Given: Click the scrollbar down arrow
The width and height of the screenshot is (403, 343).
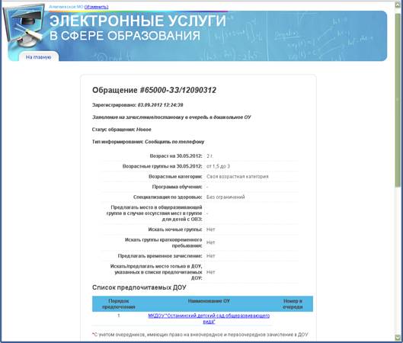Looking at the screenshot, I should (398, 338).
